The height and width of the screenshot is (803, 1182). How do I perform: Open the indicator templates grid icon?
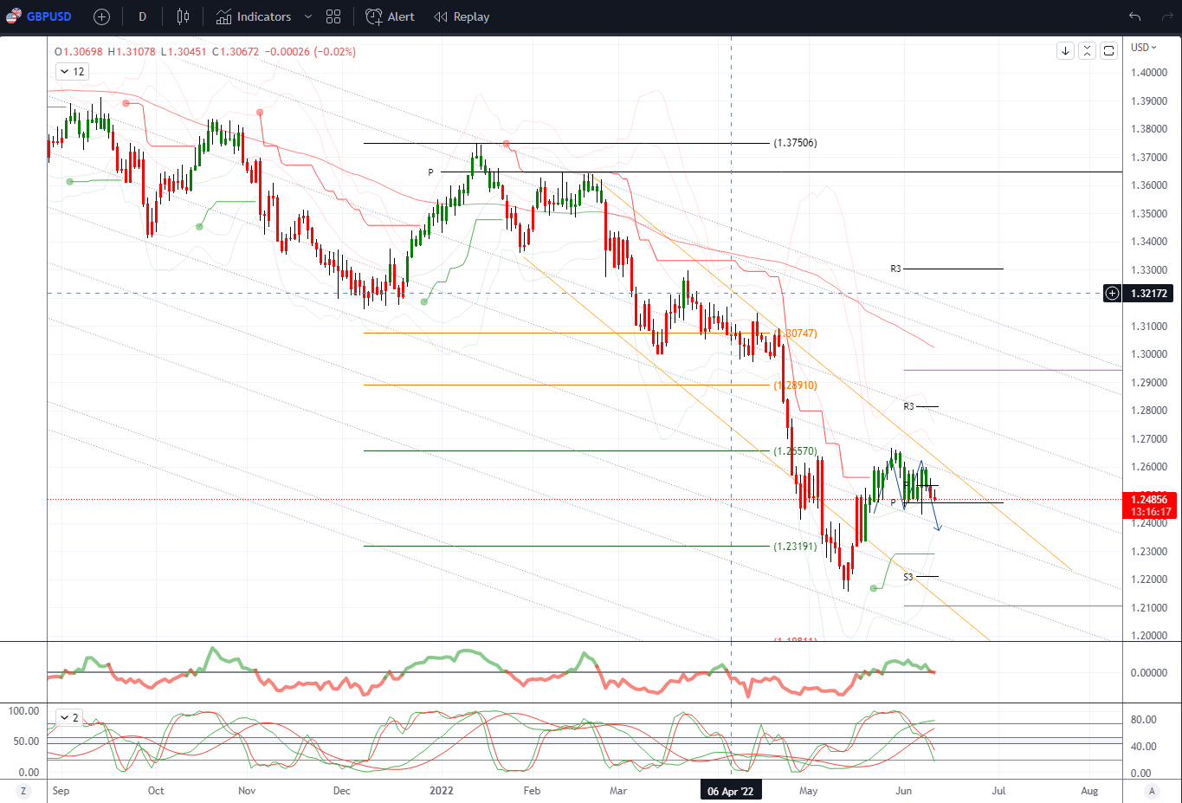click(x=333, y=16)
